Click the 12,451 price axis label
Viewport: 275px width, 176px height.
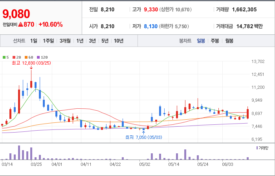click(x=258, y=74)
